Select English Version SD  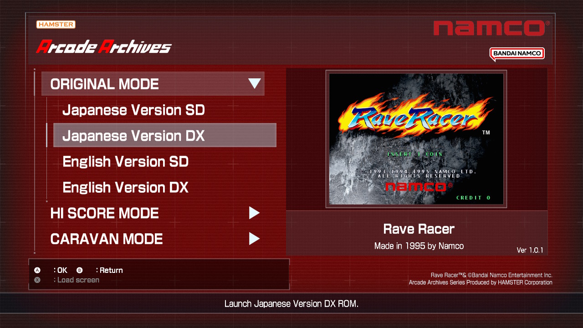click(x=125, y=162)
